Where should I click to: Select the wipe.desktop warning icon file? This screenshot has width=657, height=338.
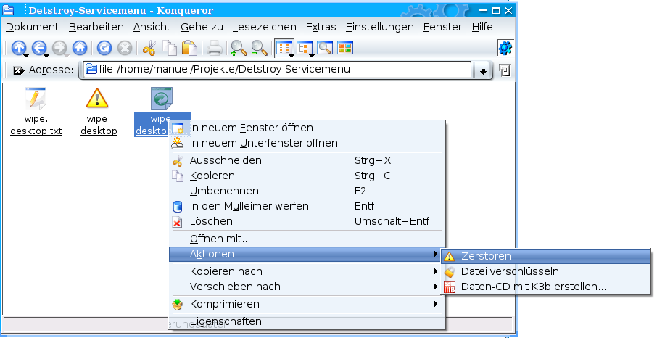pyautogui.click(x=99, y=112)
